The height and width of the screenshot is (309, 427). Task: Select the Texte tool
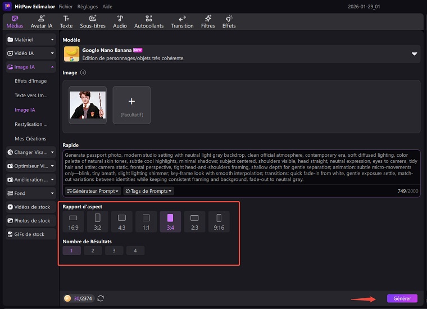coord(66,22)
